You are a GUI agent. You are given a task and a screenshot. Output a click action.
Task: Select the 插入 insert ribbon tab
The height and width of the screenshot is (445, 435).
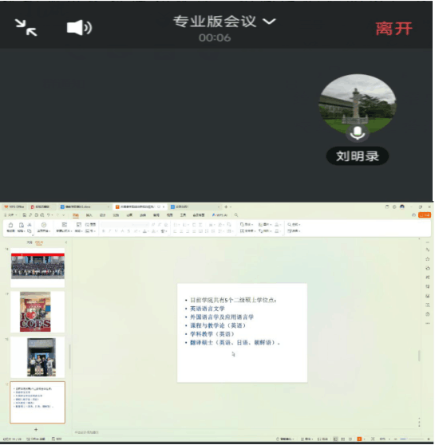[89, 215]
